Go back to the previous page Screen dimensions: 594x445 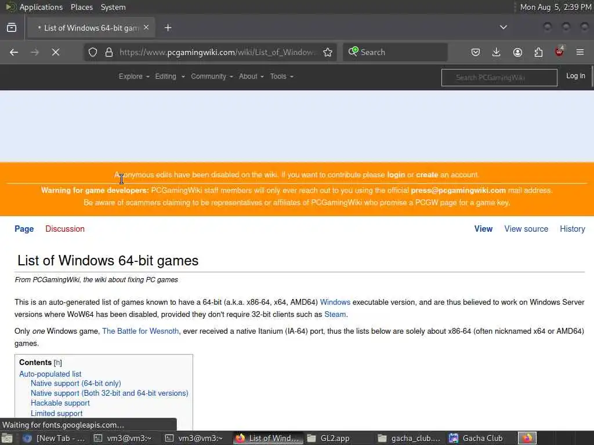[14, 52]
